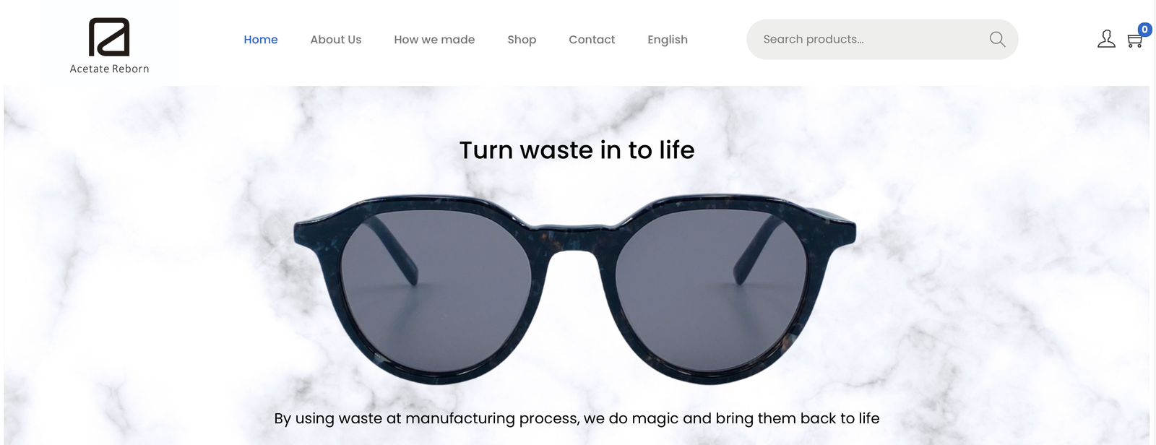
Task: Open the Shop menu item
Action: (522, 40)
